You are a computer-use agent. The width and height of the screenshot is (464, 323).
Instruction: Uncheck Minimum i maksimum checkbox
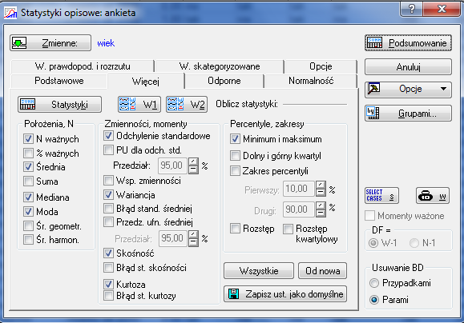point(236,139)
